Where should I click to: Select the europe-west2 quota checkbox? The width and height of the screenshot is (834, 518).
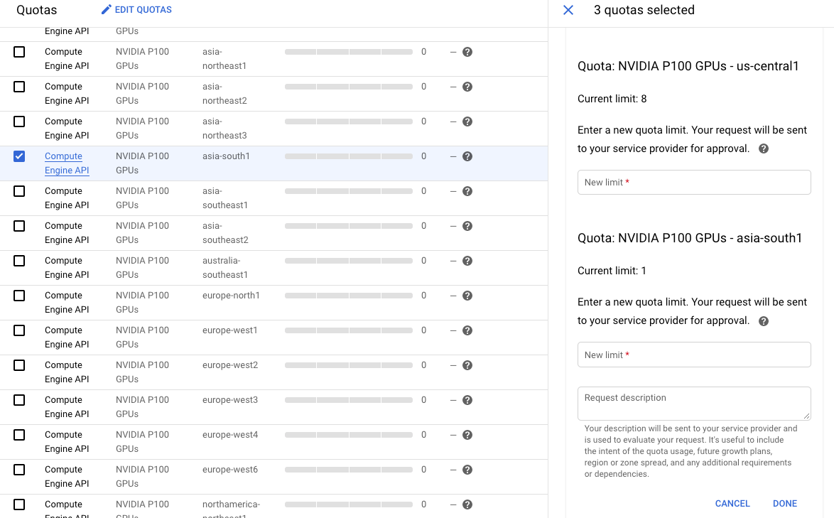[x=19, y=365]
